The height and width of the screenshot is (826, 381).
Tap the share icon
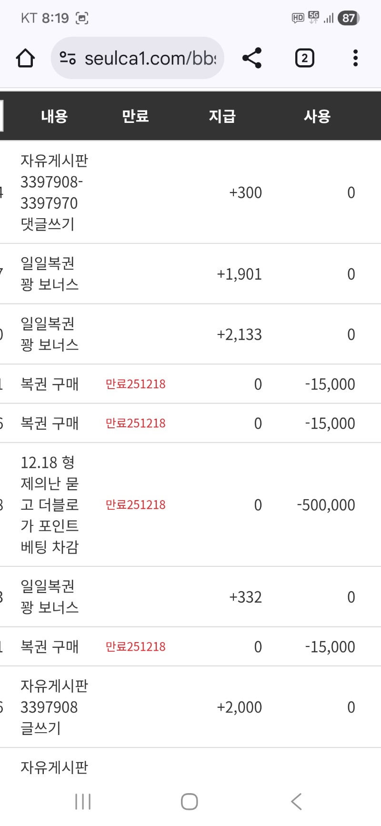[x=252, y=58]
